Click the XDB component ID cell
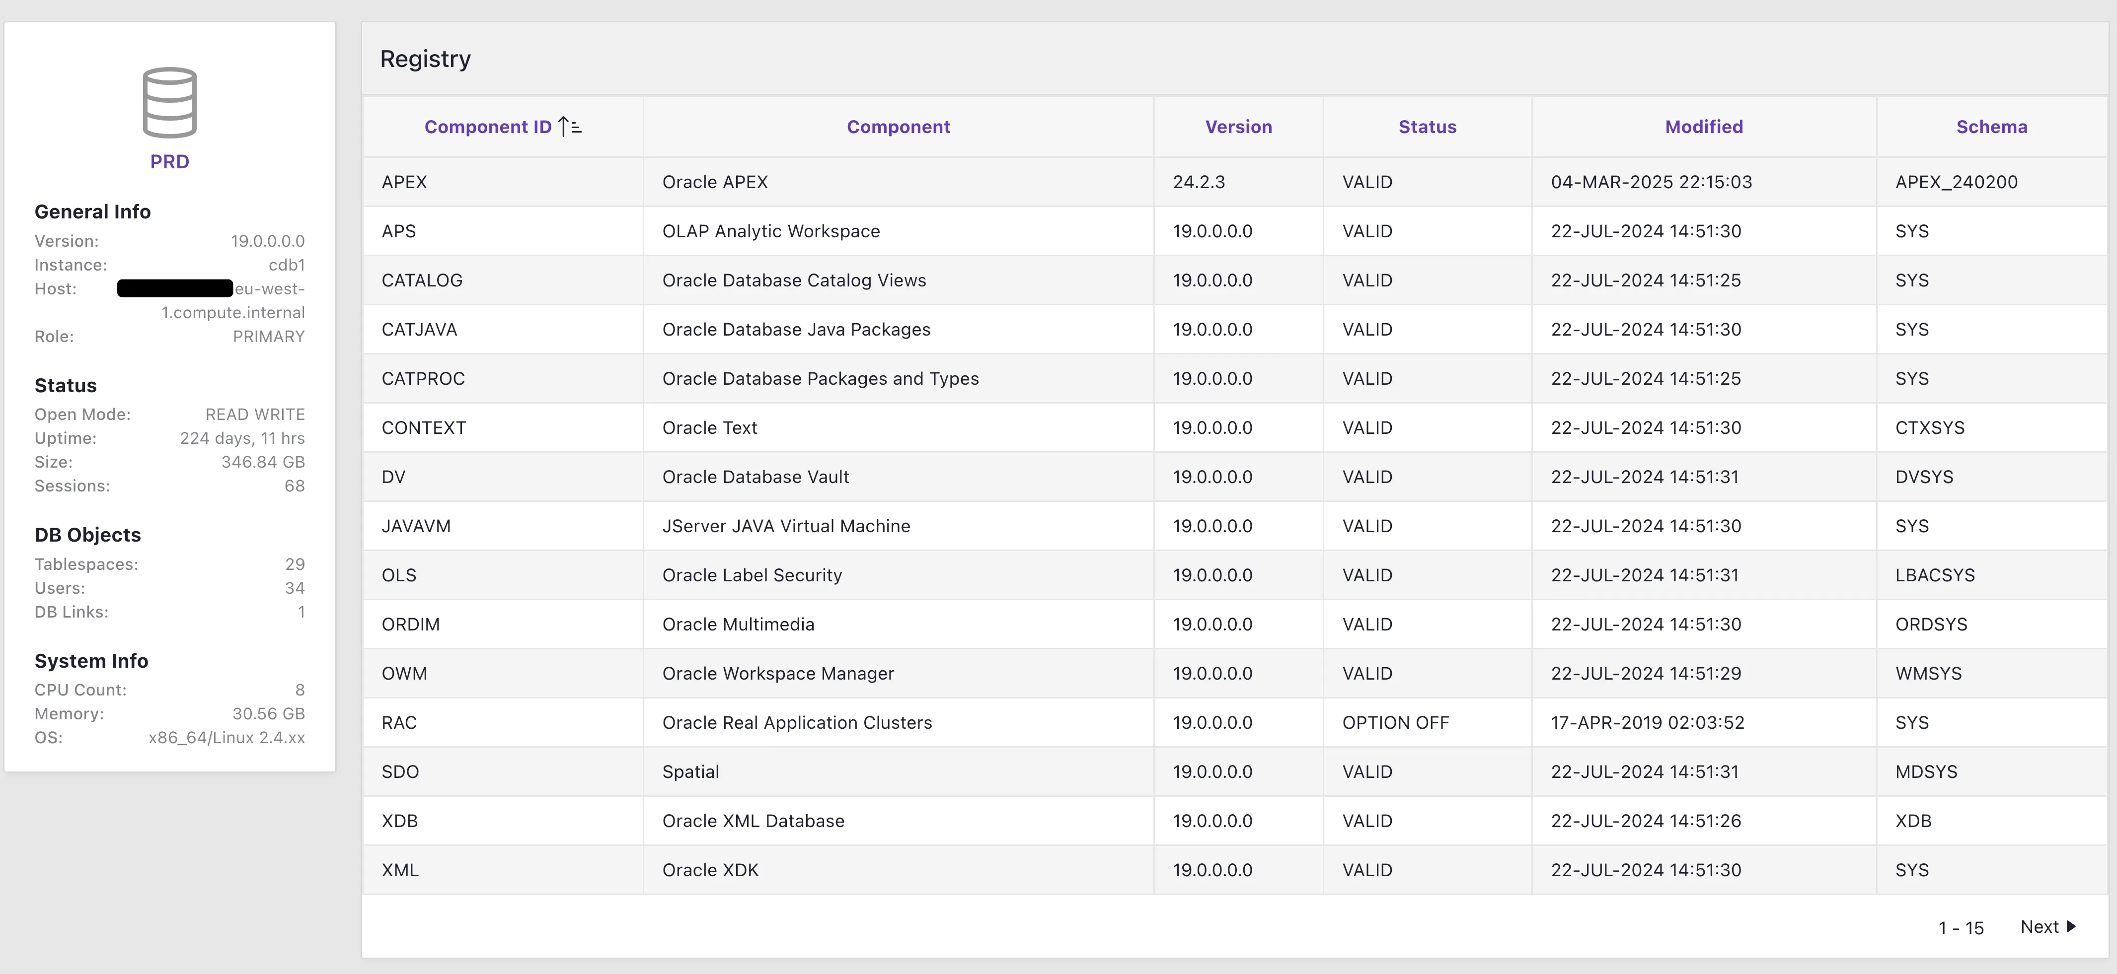 (x=503, y=821)
